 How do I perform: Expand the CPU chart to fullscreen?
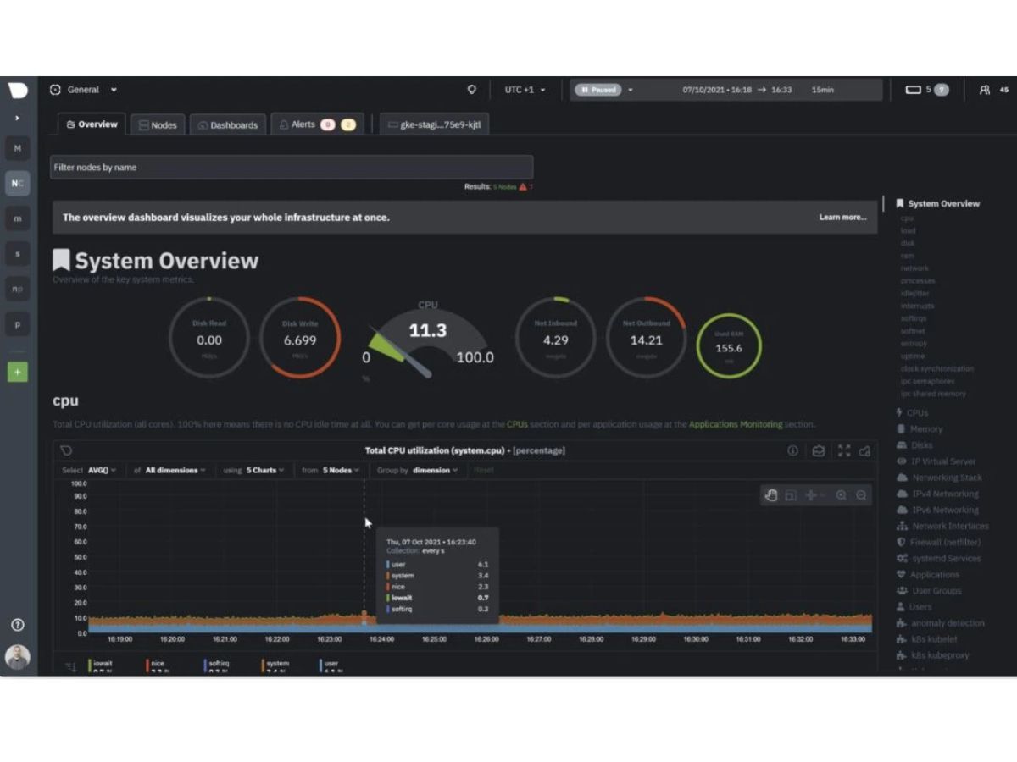pos(844,450)
